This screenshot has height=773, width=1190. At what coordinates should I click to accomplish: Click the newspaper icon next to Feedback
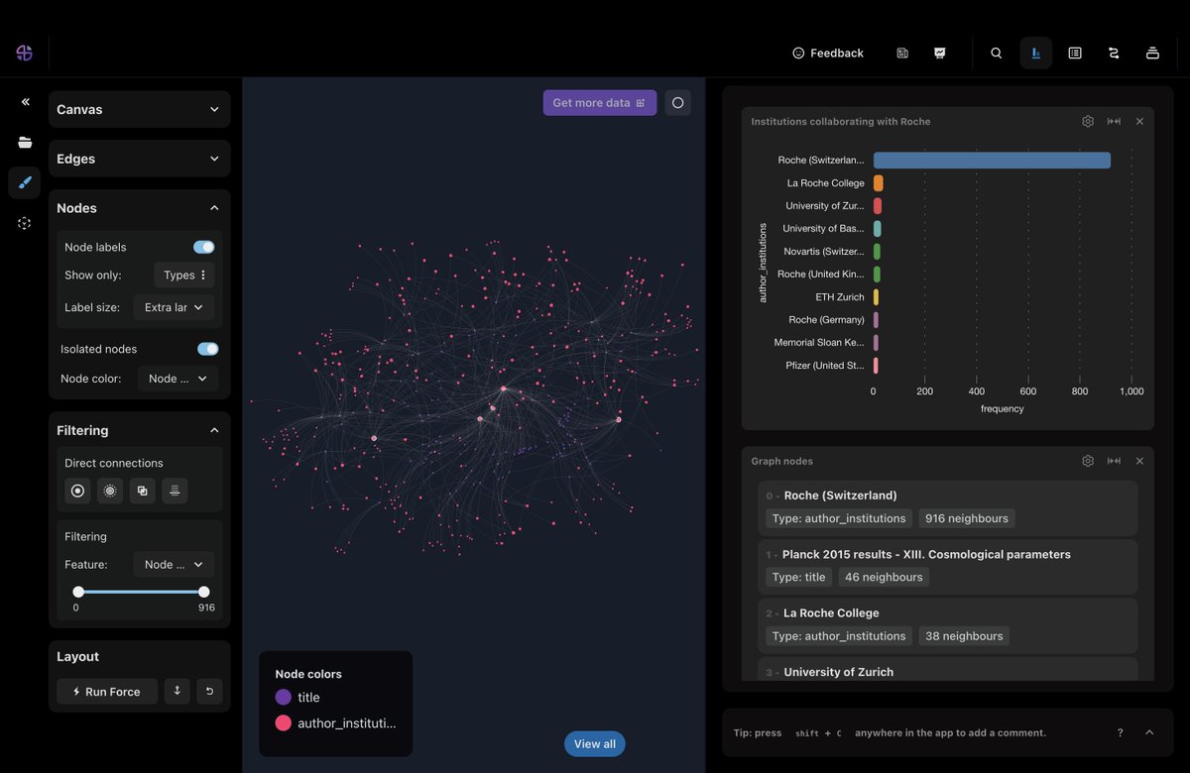pos(902,53)
